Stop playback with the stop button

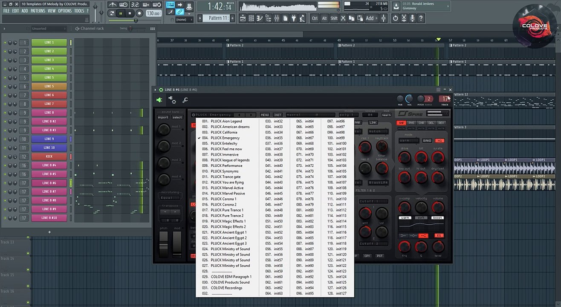point(130,13)
